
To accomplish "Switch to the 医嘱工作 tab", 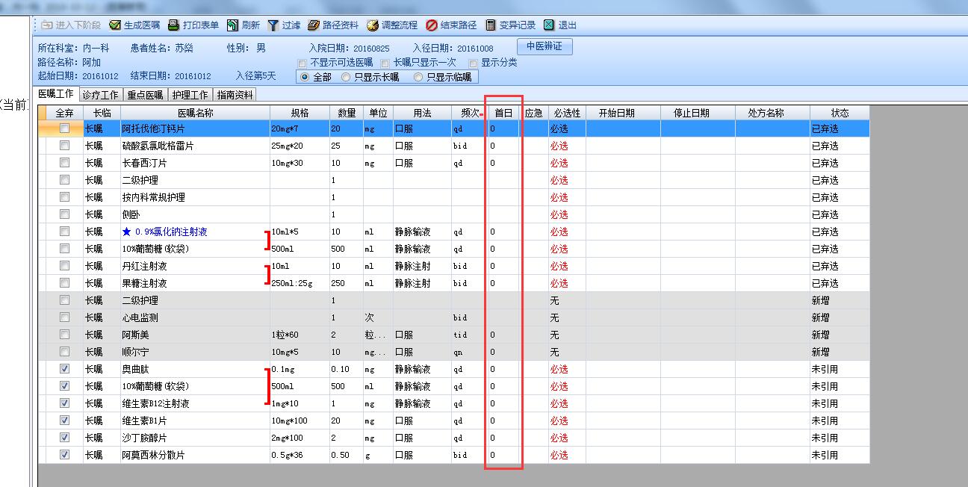I will tap(57, 94).
